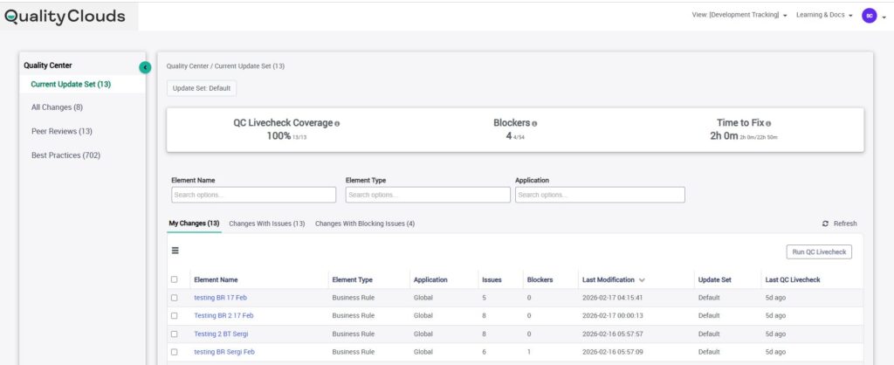Sort by Last Modification column arrow

click(x=643, y=280)
